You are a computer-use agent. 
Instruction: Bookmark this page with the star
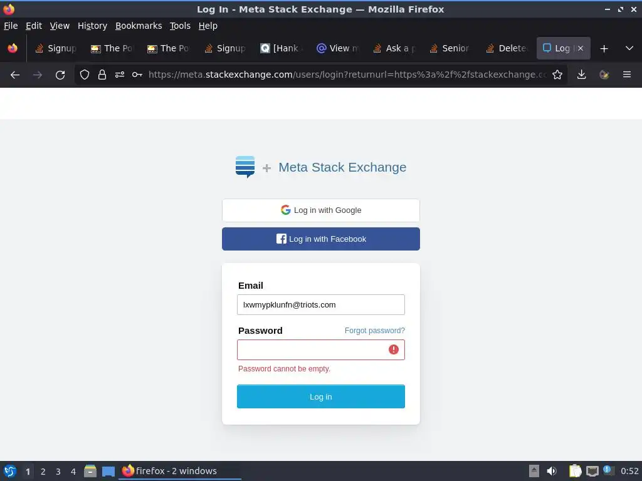point(557,75)
